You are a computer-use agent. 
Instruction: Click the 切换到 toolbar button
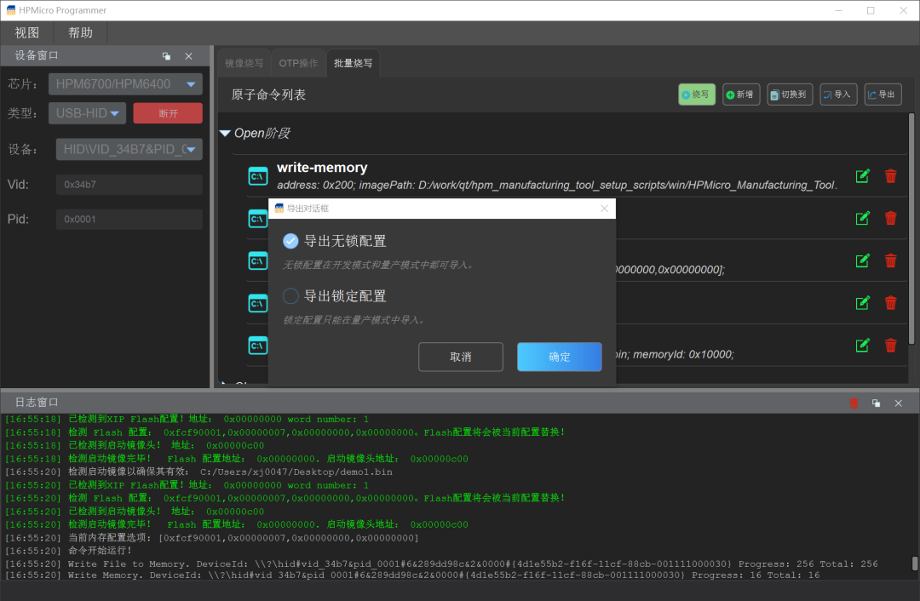pos(789,94)
